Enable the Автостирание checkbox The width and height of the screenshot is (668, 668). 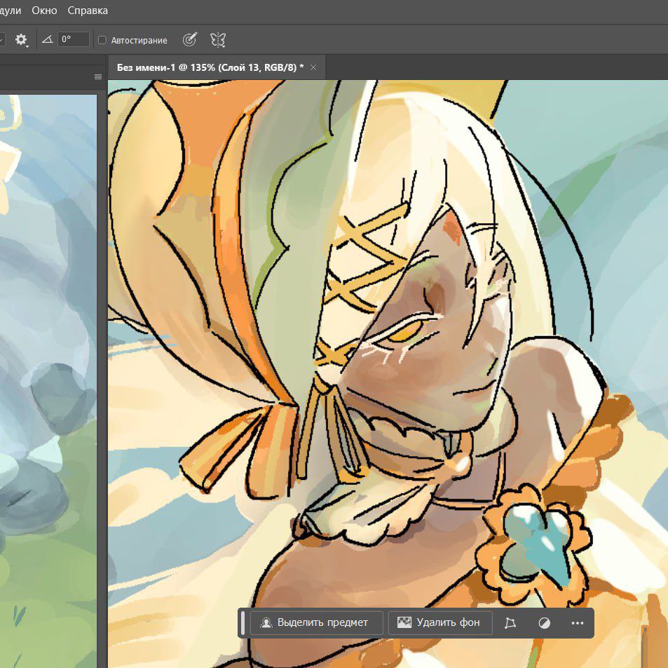click(102, 40)
